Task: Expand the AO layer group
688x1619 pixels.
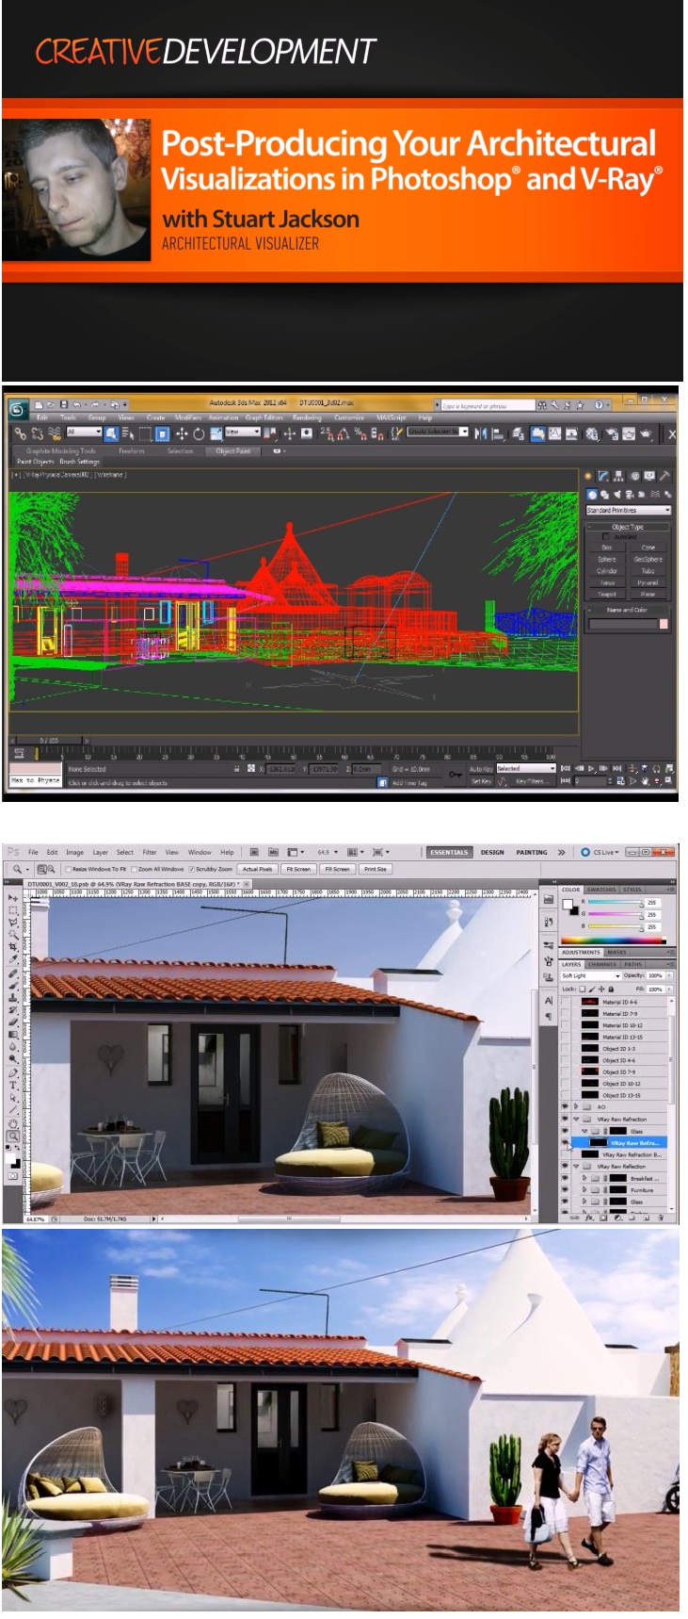Action: 576,1106
